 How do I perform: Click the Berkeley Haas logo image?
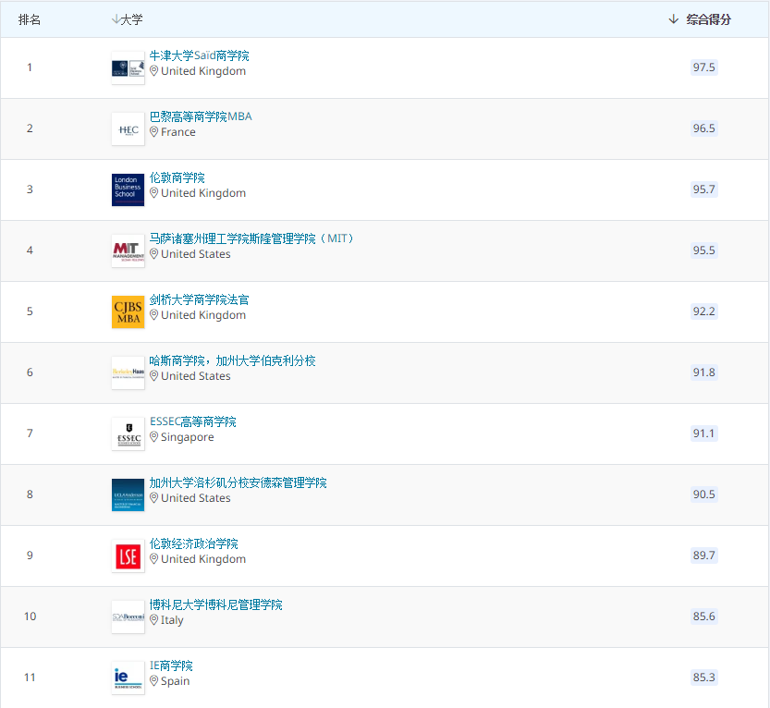click(x=128, y=372)
